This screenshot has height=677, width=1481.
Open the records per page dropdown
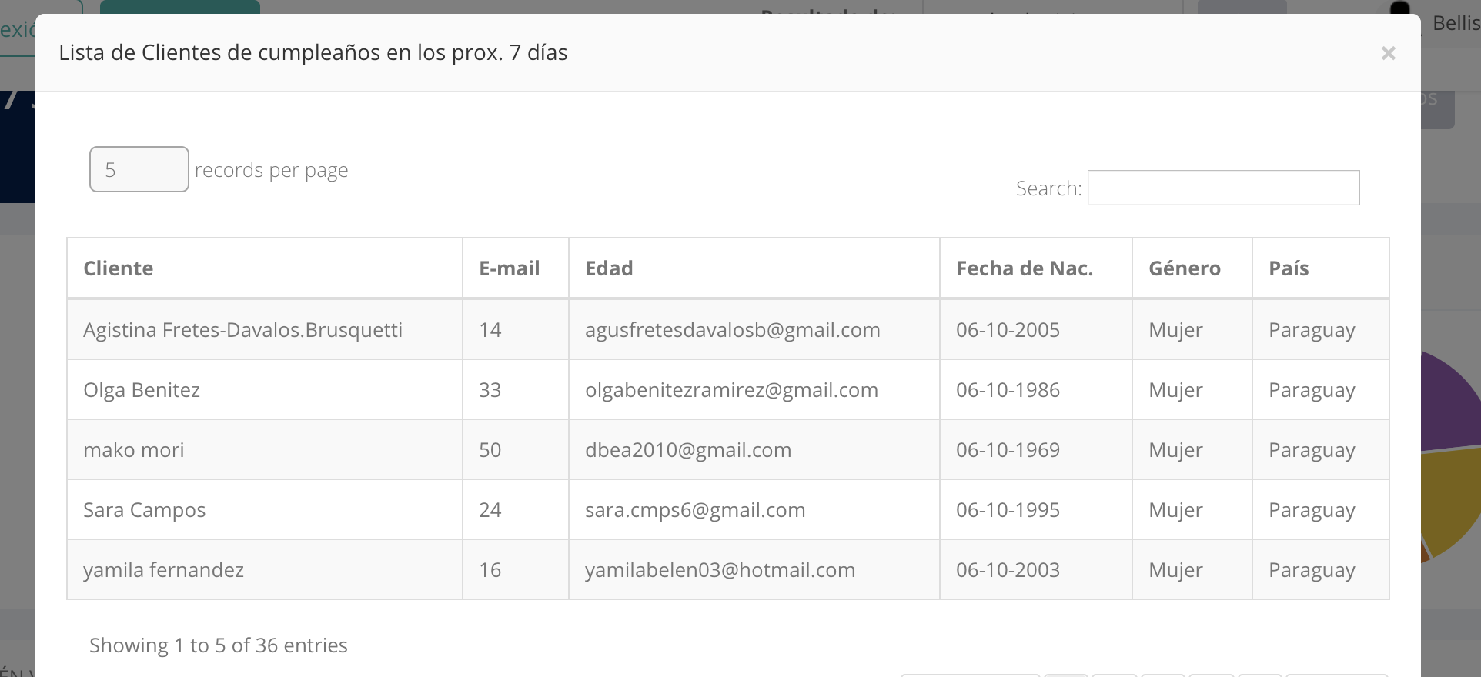point(139,169)
